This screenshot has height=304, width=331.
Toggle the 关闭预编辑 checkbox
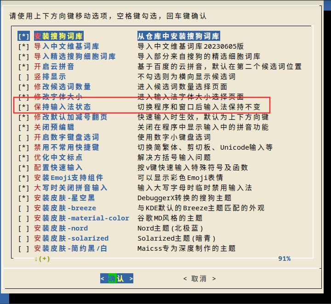(23, 127)
